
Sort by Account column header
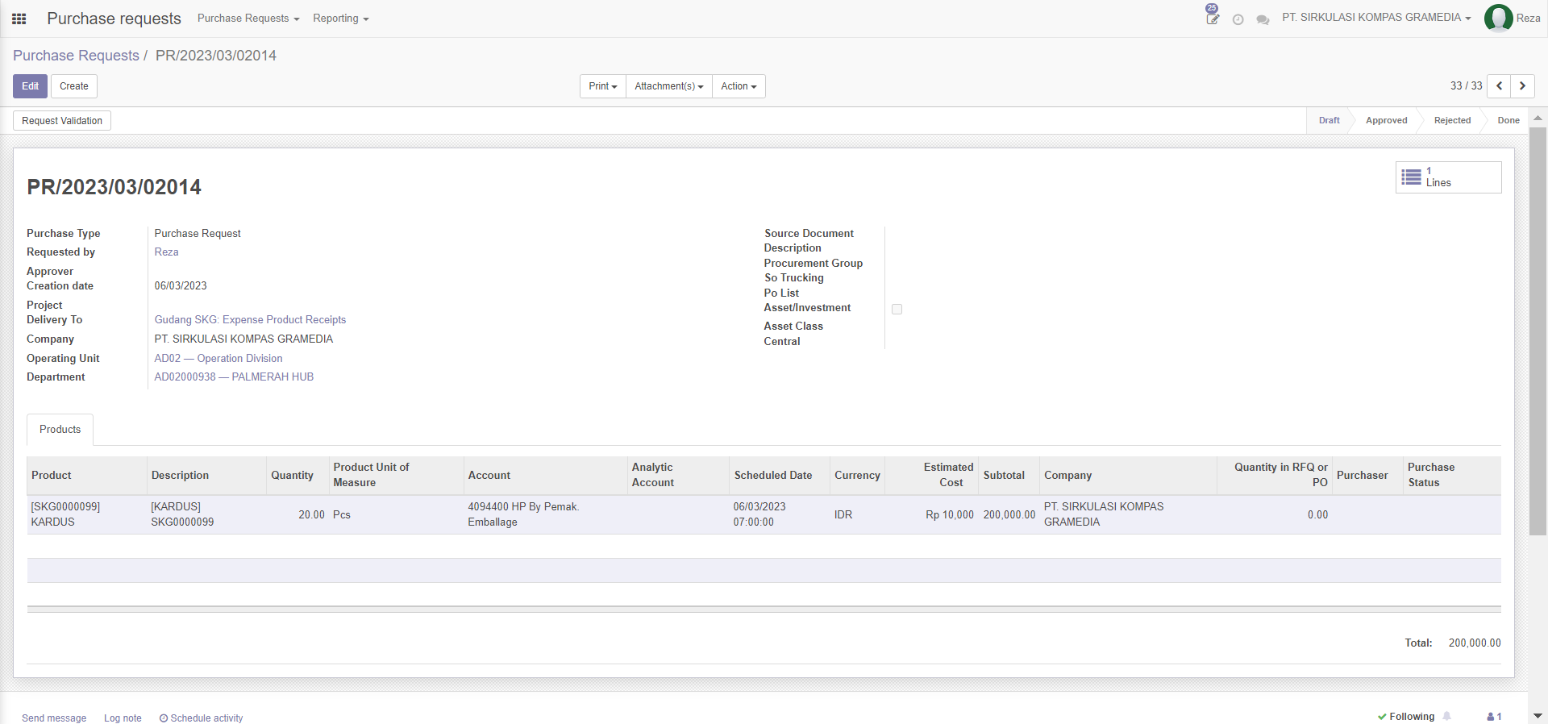[546, 476]
